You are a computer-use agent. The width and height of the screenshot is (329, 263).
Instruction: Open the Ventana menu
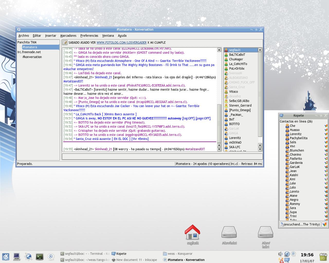click(108, 36)
